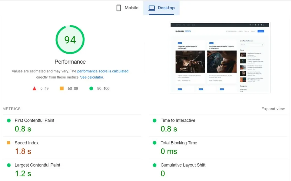Click the green dot beside Cumulative Layout Shift

click(154, 165)
